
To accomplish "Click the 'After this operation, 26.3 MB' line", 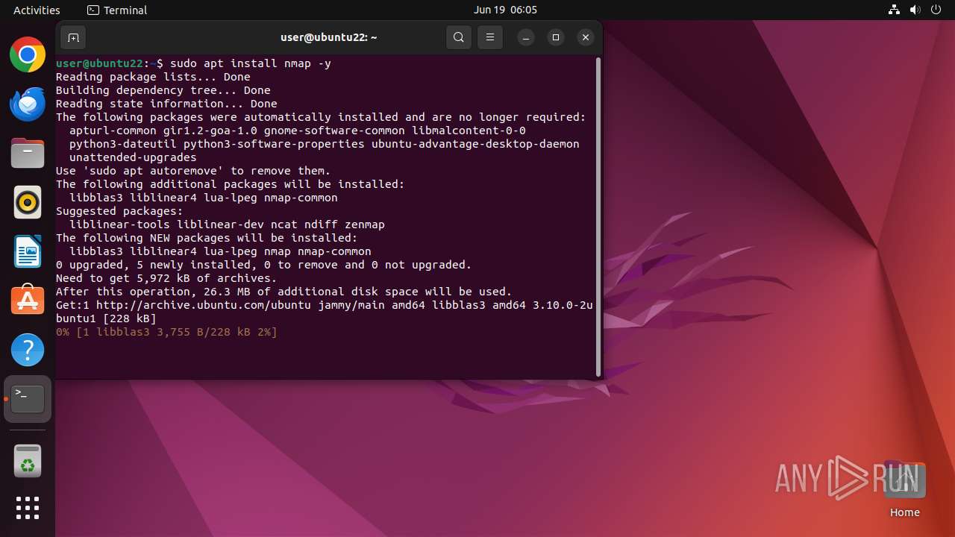I will point(284,292).
